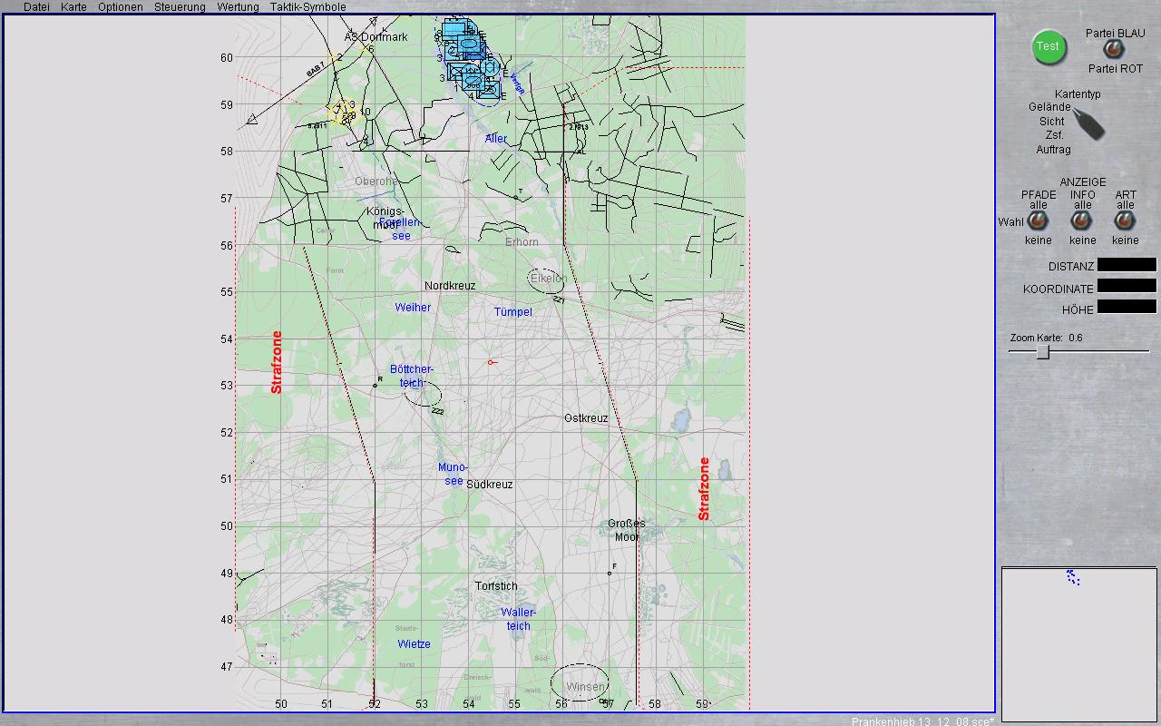Click the dashed oval marker at Eikeloh
The width and height of the screenshot is (1161, 726).
pyautogui.click(x=547, y=280)
